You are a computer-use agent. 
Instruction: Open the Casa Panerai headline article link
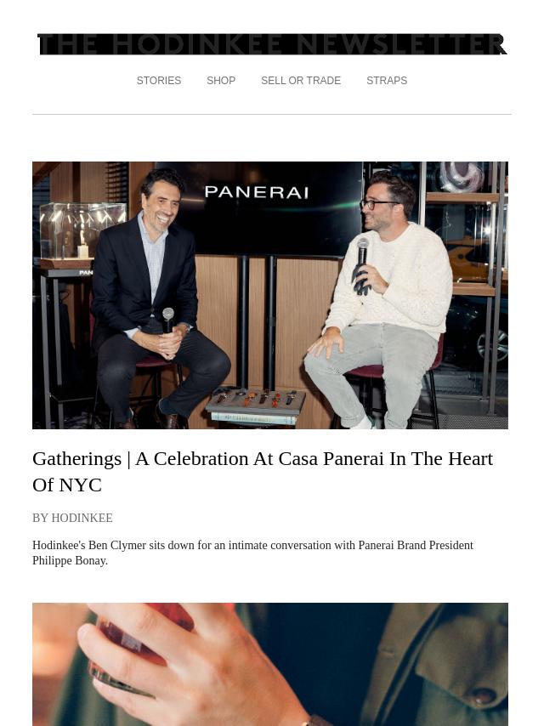[263, 472]
